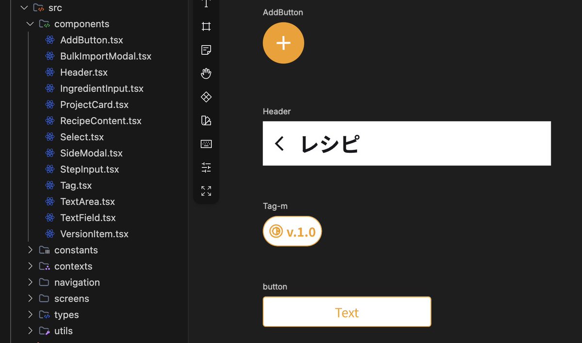Click the Header frame label
Screen dimensions: 582x343
pos(277,112)
